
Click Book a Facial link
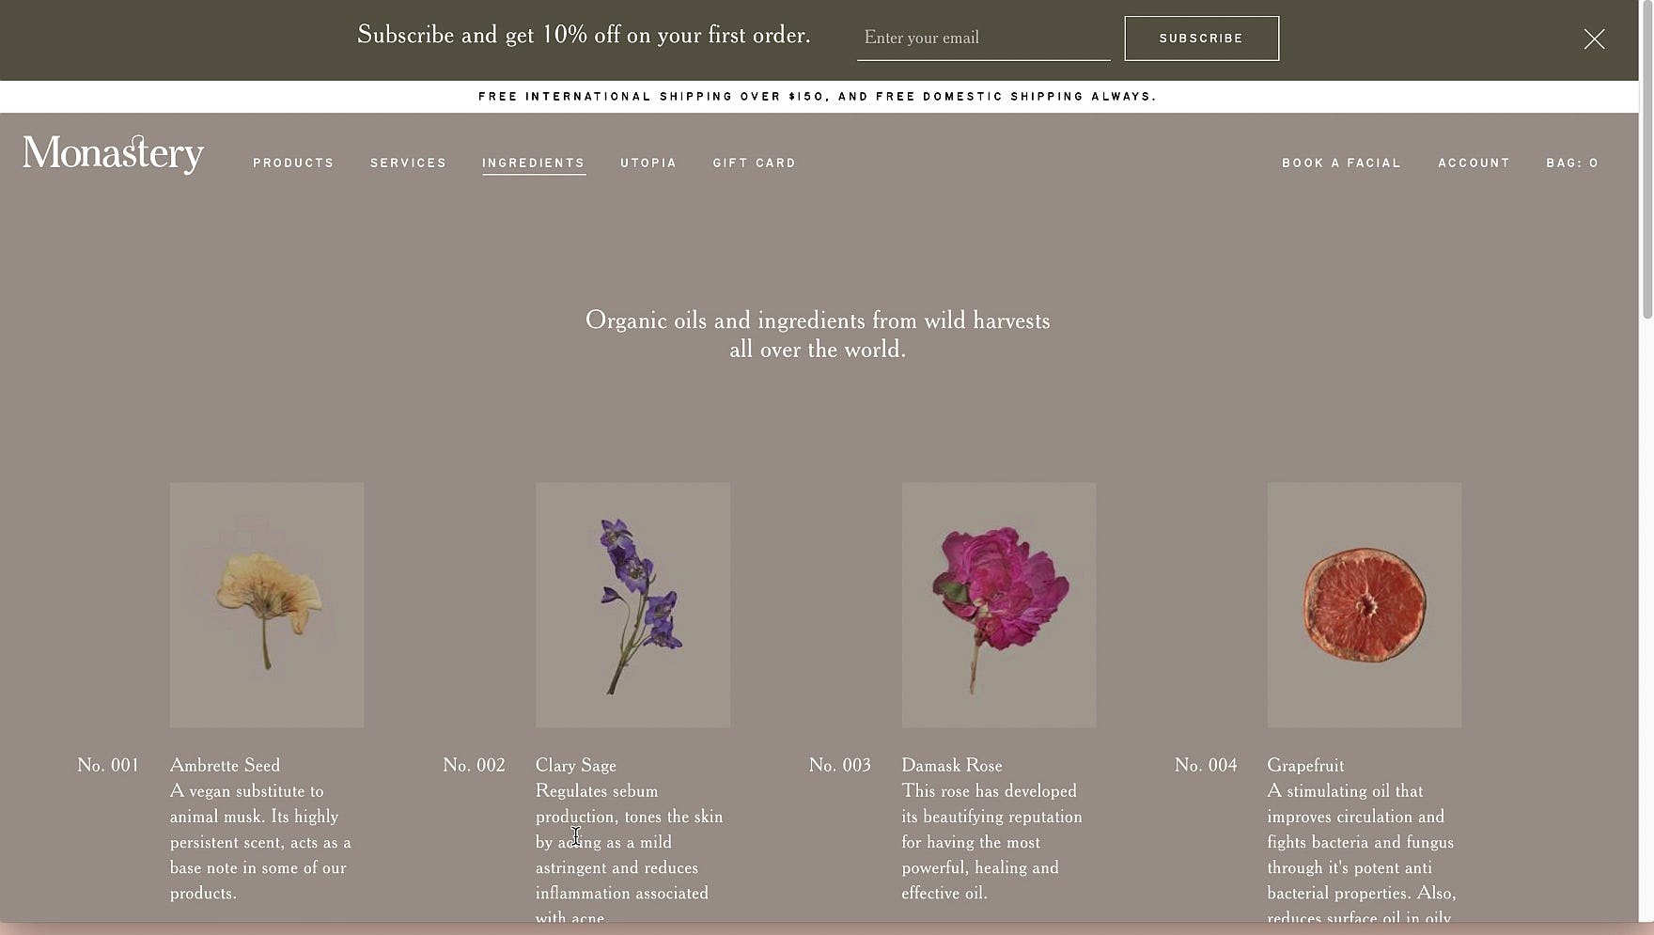coord(1341,164)
